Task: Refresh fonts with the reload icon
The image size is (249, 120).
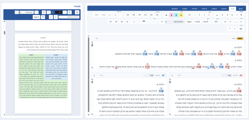Action: click(x=162, y=22)
